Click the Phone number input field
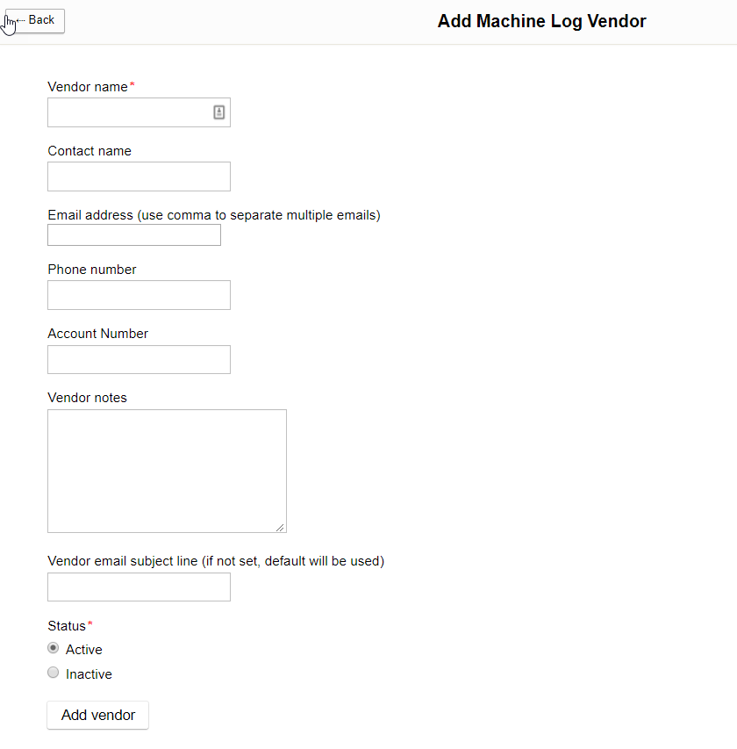The image size is (737, 749). (139, 295)
